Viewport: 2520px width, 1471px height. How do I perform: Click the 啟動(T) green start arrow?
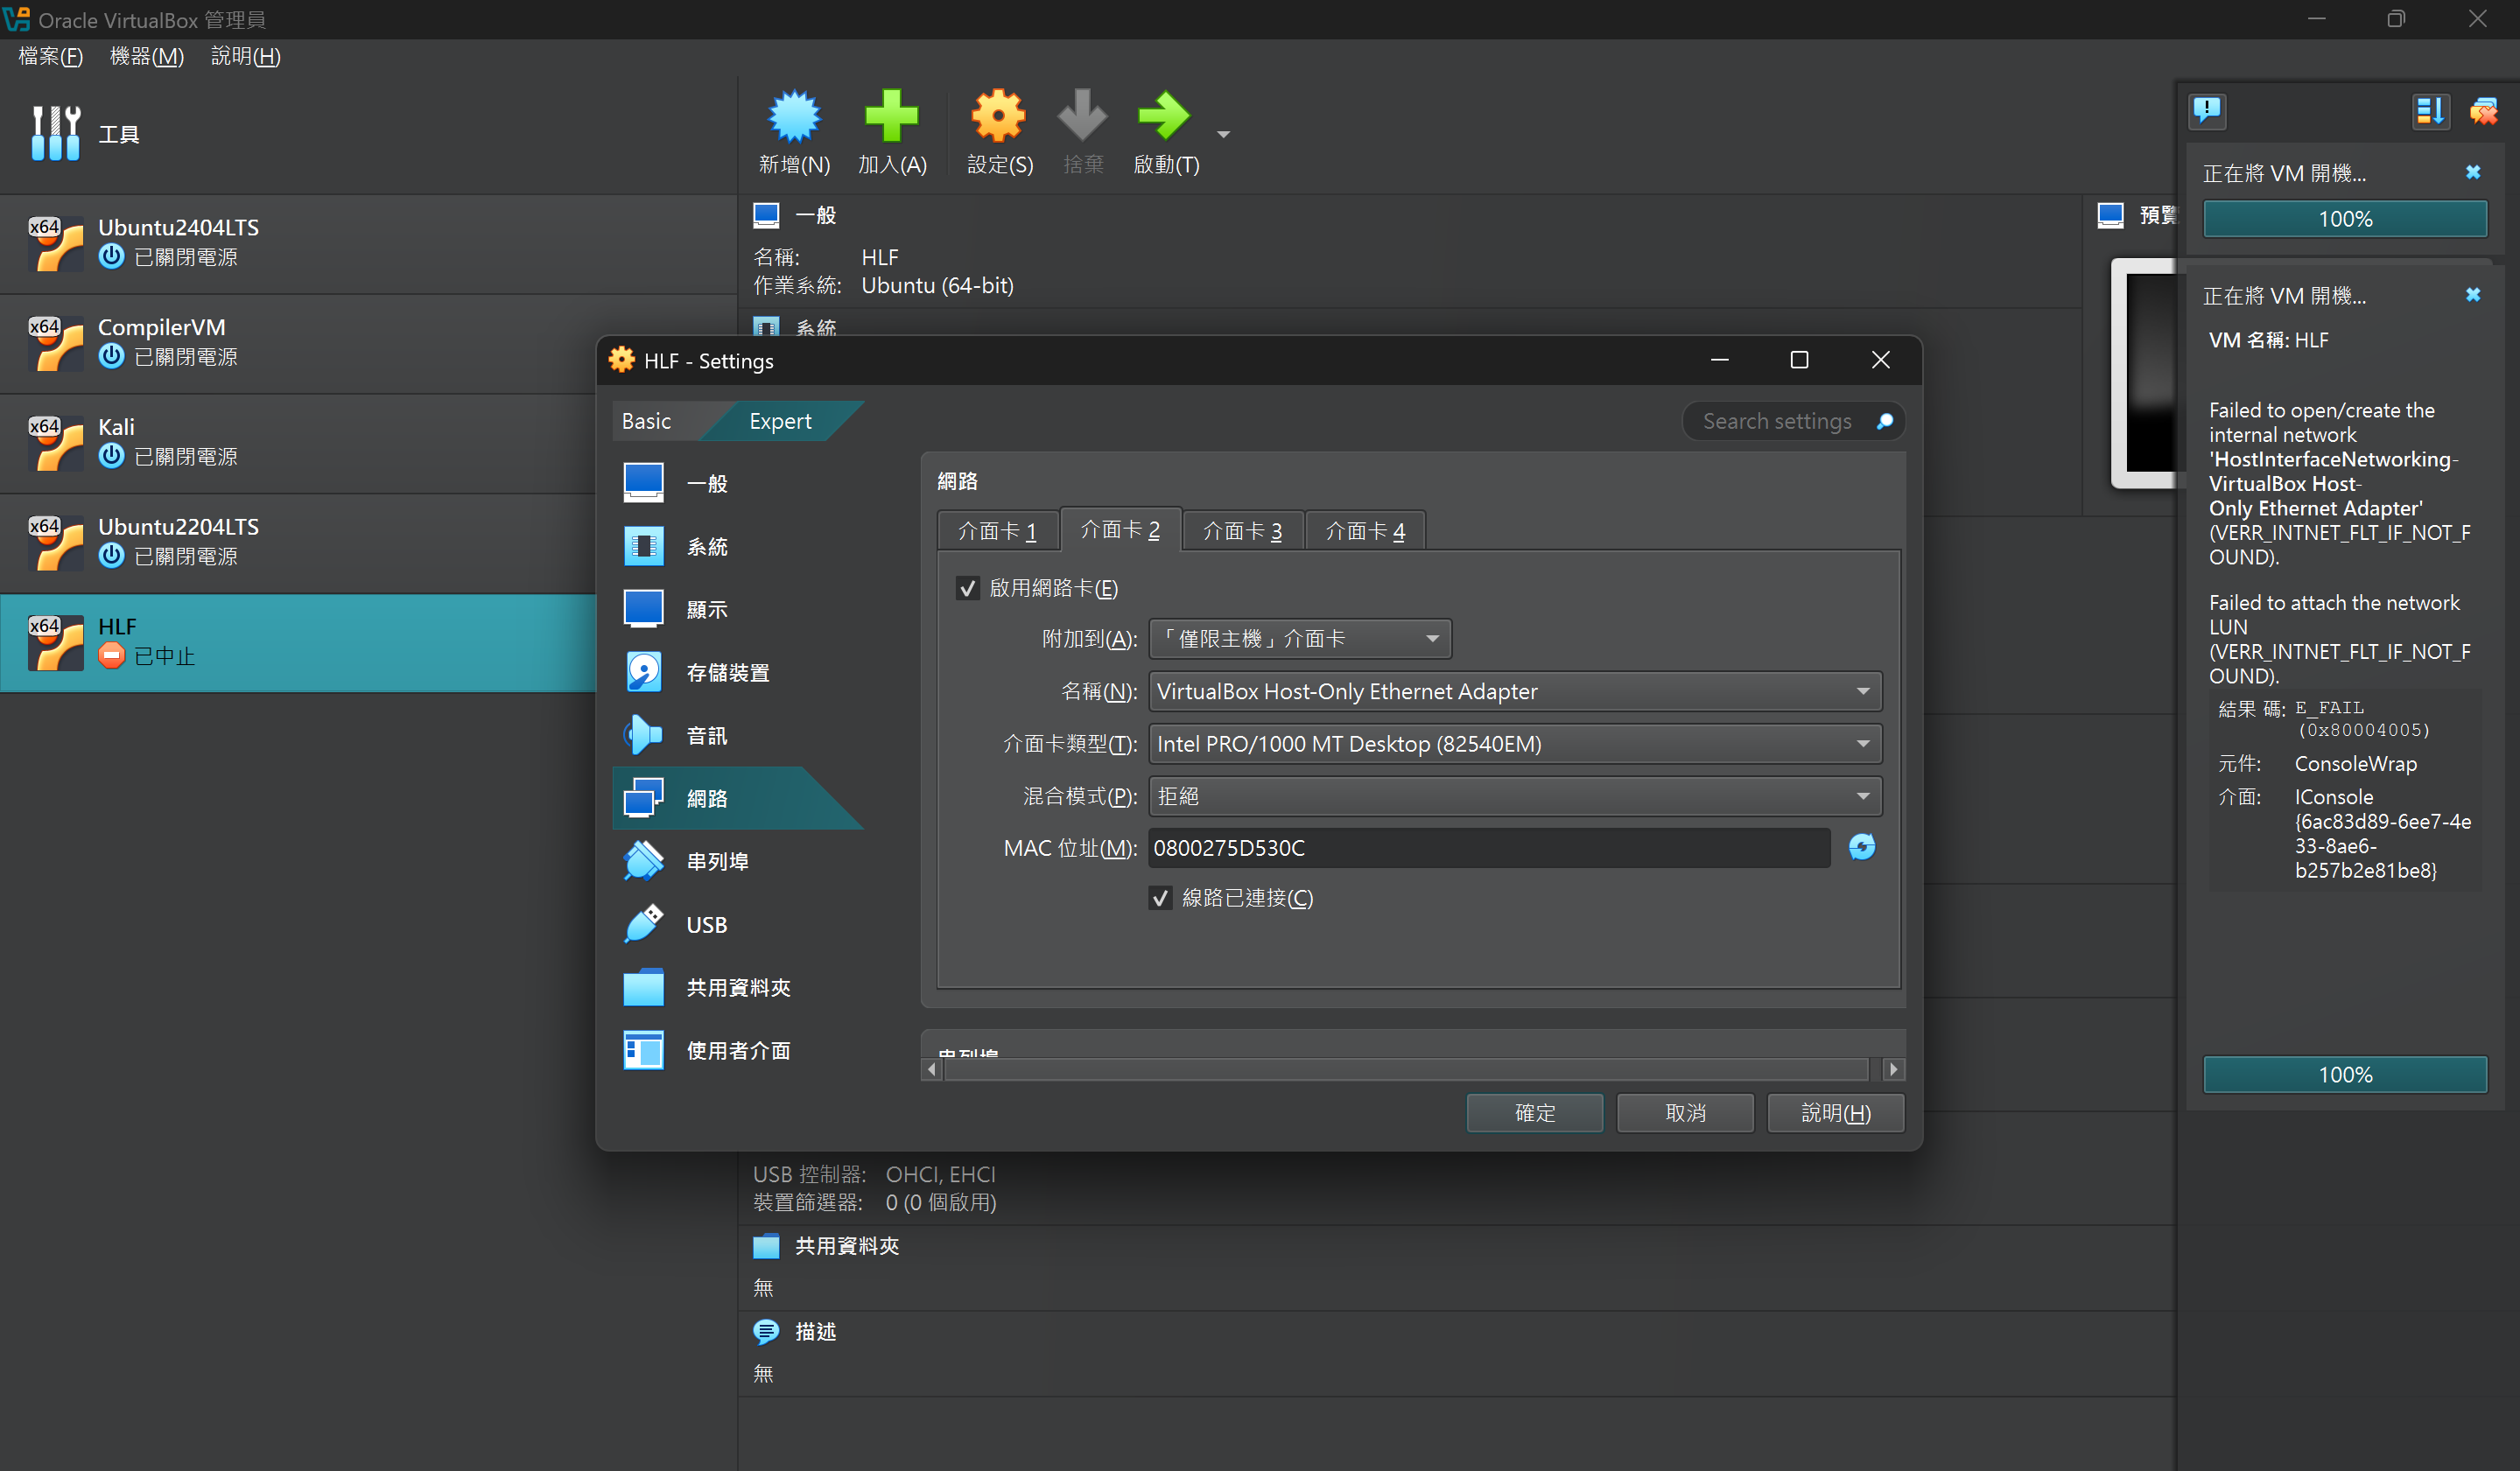[1164, 116]
